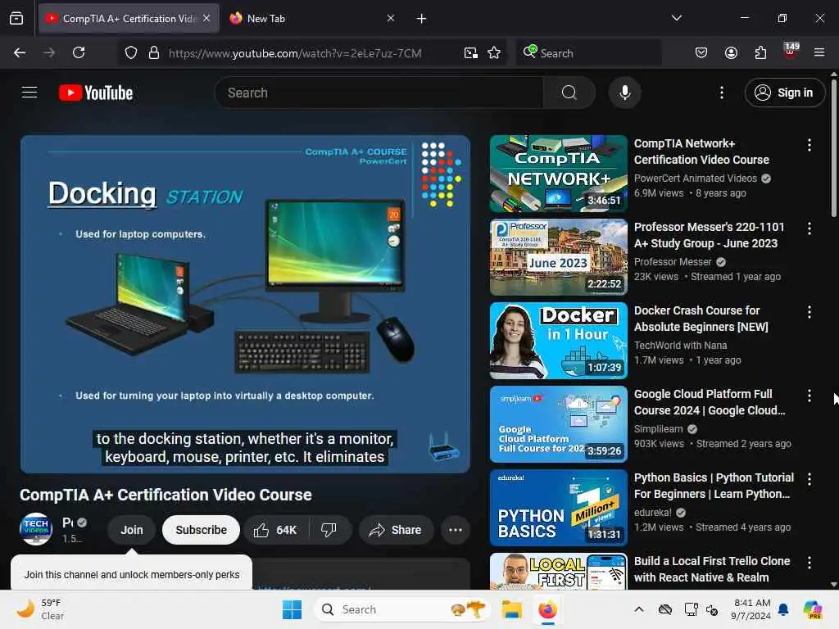
Task: Open File Explorer from taskbar
Action: pyautogui.click(x=511, y=609)
